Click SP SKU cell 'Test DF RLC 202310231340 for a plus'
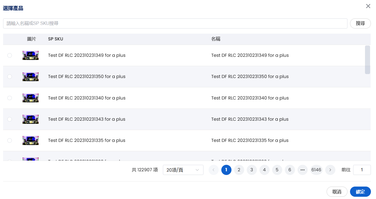This screenshot has height=199, width=376. point(87,98)
